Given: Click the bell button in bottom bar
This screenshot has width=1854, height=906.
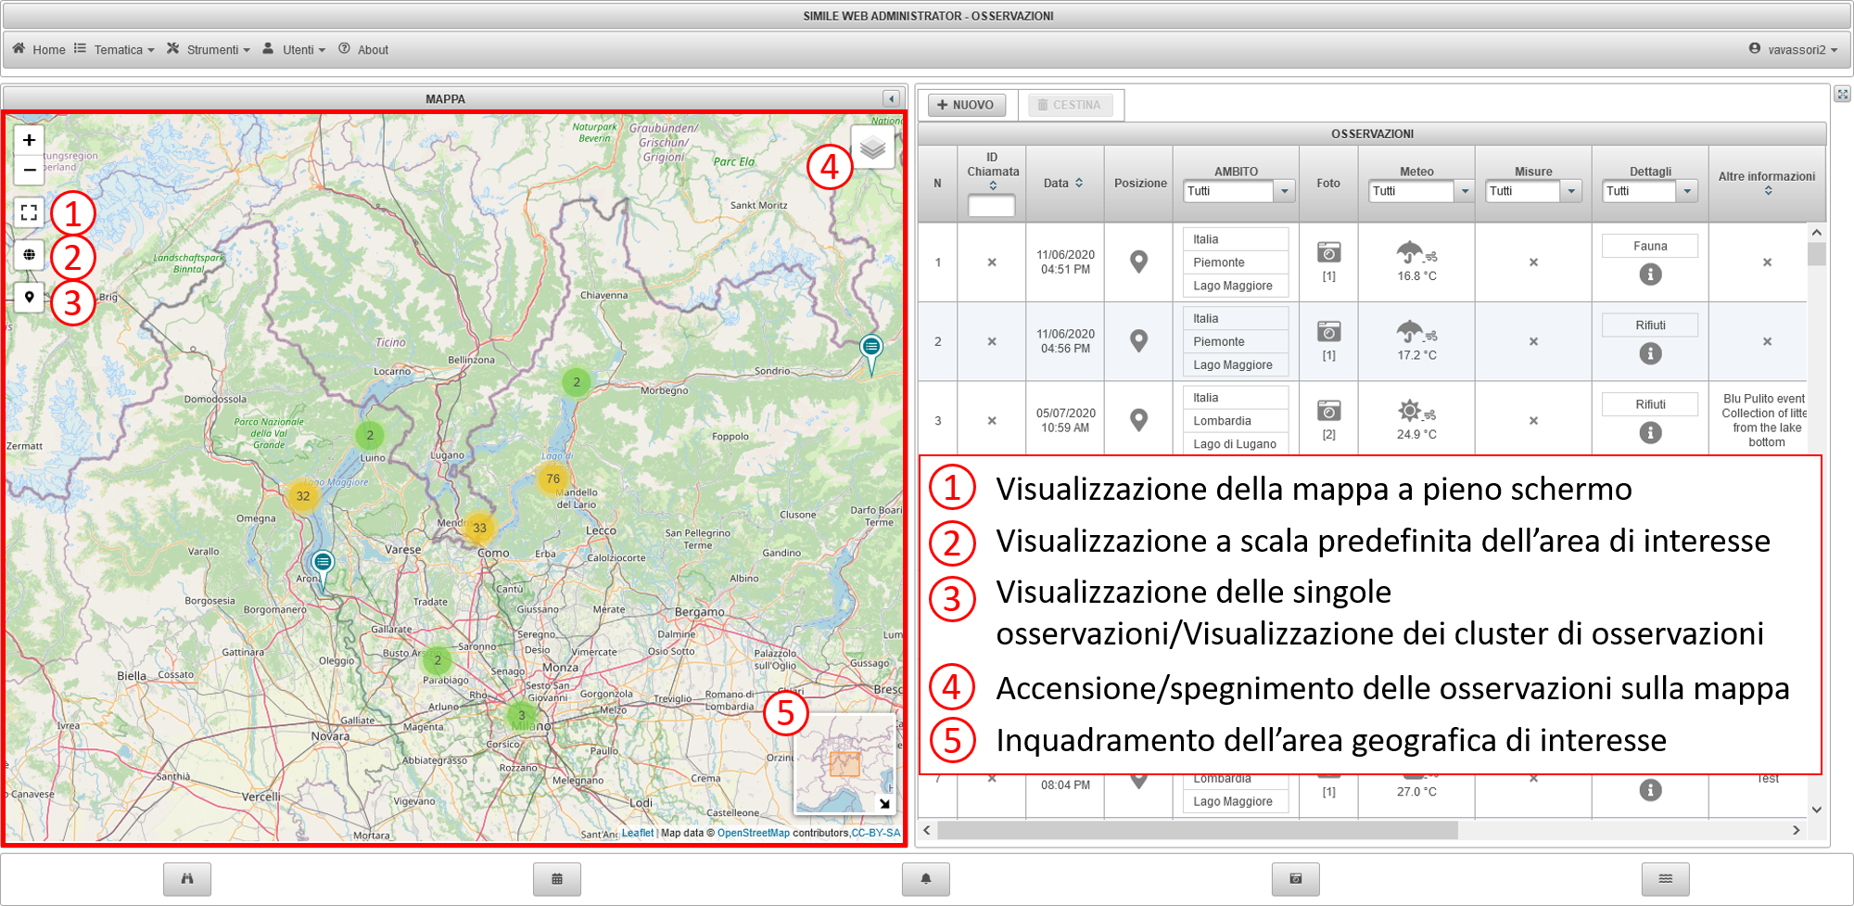Looking at the screenshot, I should [x=925, y=878].
